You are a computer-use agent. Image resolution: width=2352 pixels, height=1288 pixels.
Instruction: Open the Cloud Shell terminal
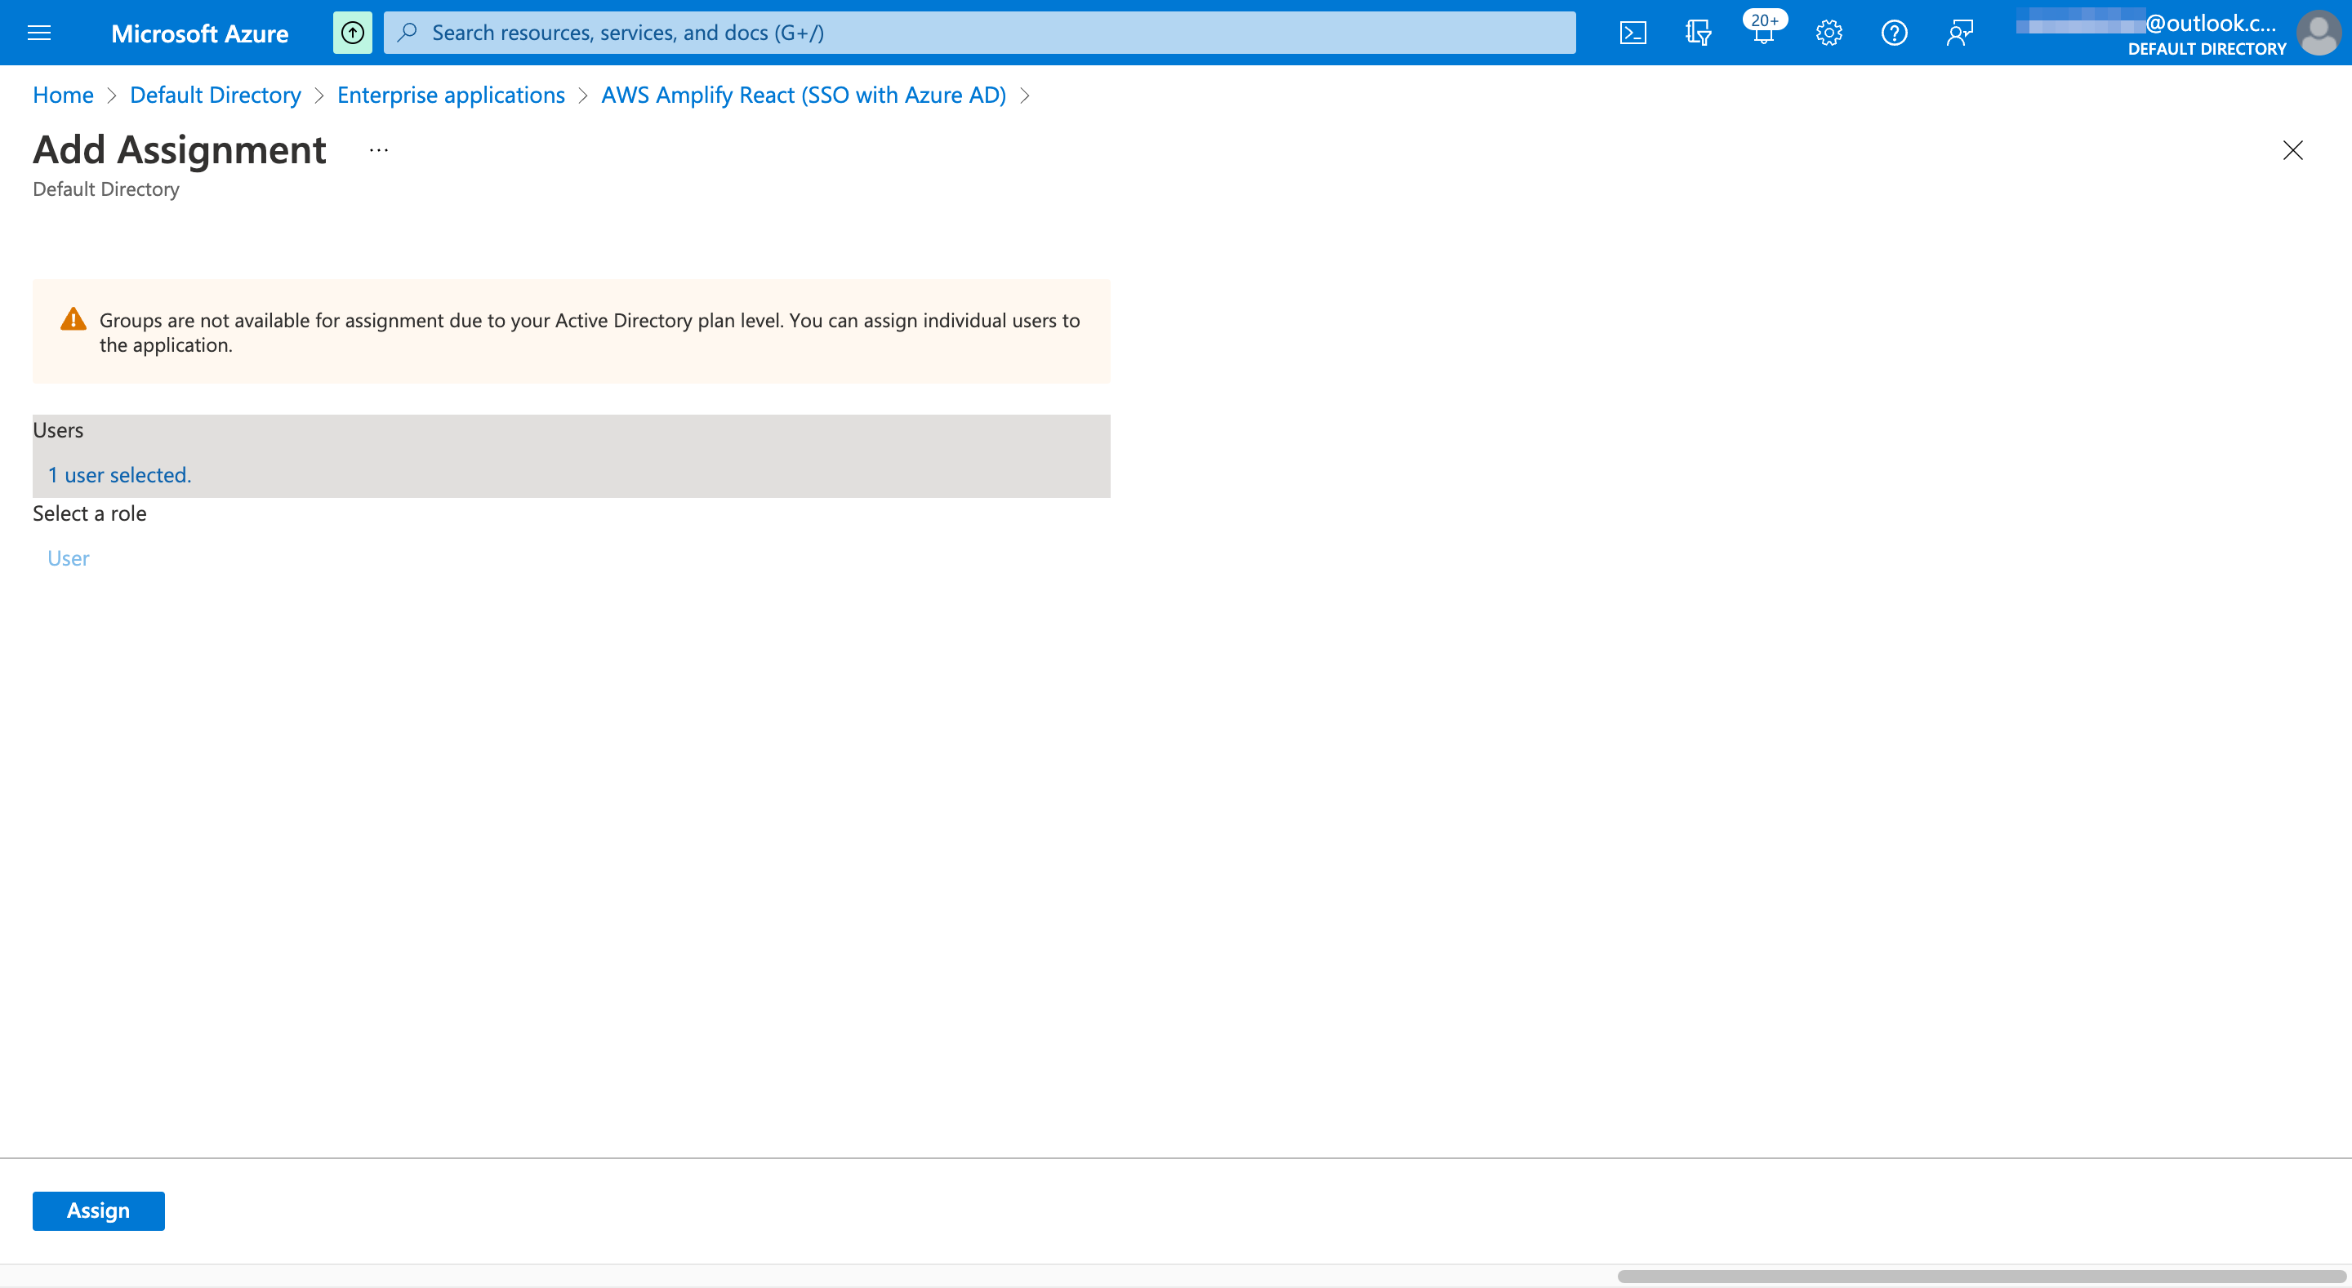tap(1633, 32)
